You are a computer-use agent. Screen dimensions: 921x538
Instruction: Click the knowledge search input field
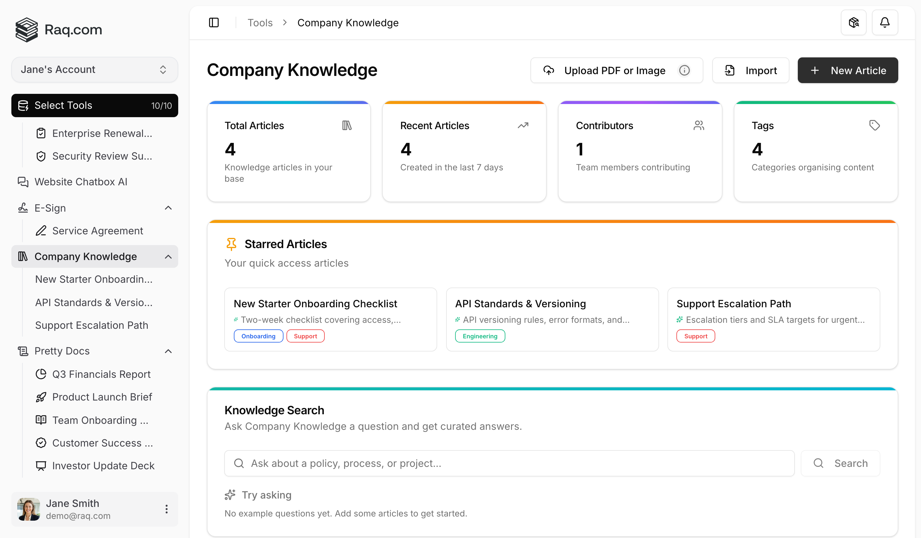pyautogui.click(x=508, y=463)
